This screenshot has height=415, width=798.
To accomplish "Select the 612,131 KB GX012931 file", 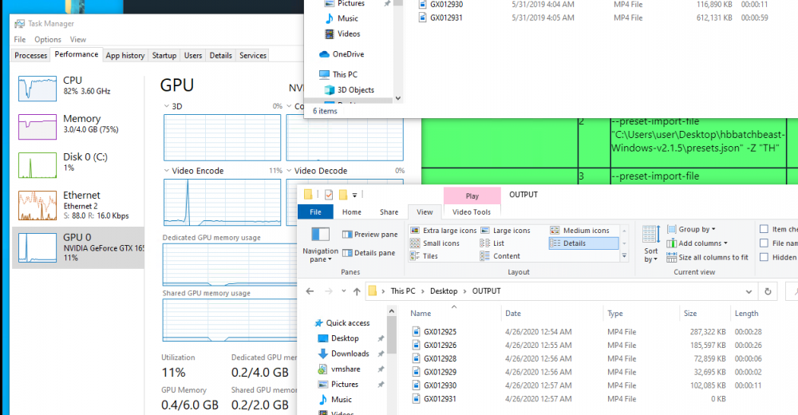I will (446, 18).
